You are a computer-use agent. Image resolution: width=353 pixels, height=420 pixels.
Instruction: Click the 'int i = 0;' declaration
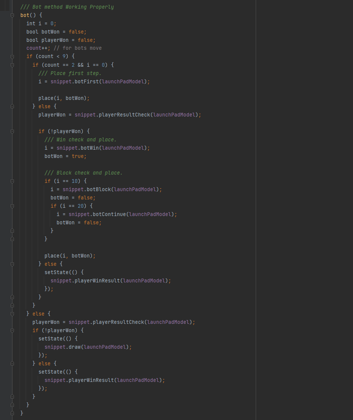pyautogui.click(x=41, y=23)
